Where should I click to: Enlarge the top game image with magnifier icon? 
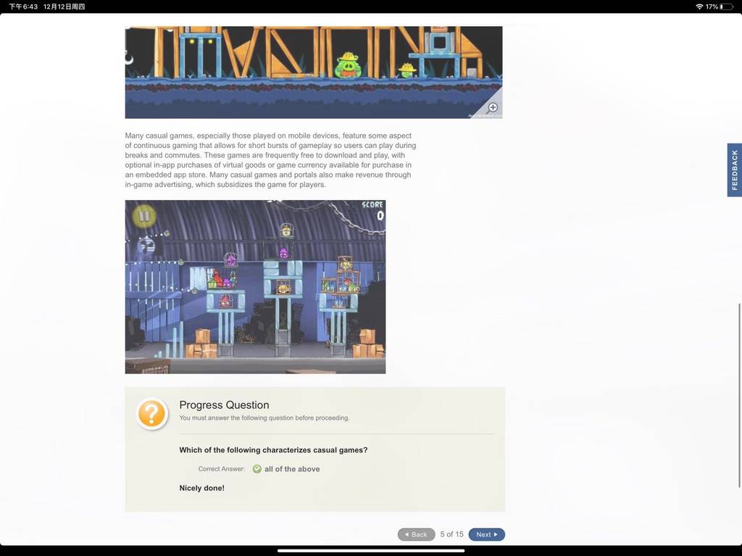pyautogui.click(x=493, y=107)
